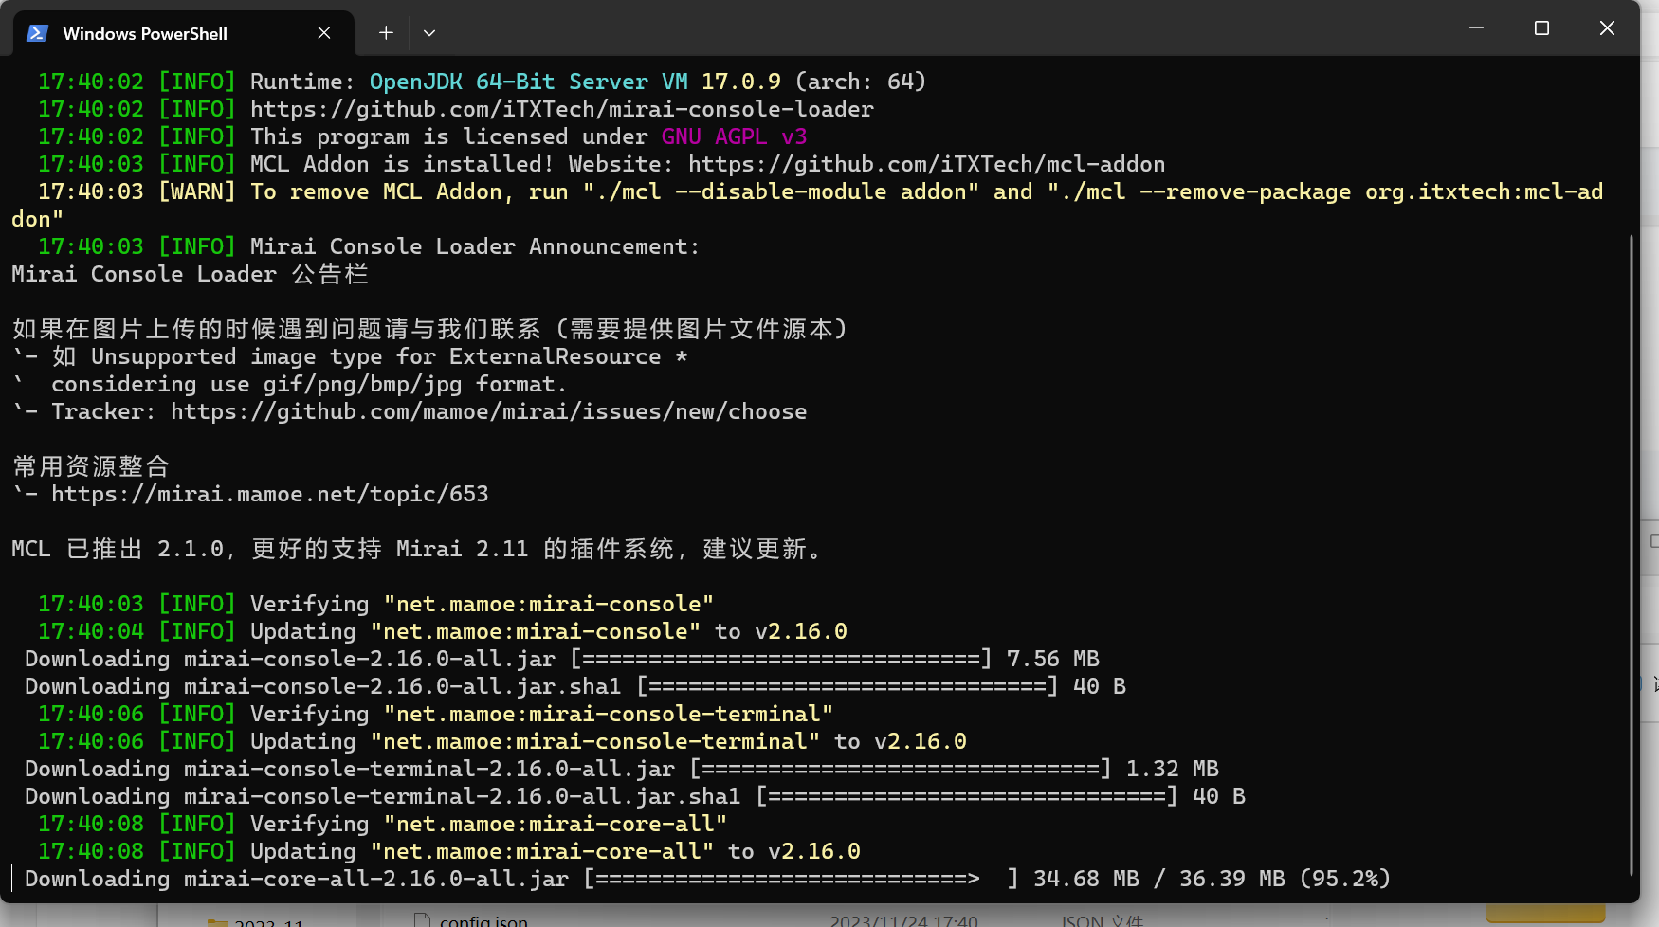This screenshot has width=1659, height=927.
Task: Click the mirai.mamoe.net/topic/653 URL
Action: [270, 494]
